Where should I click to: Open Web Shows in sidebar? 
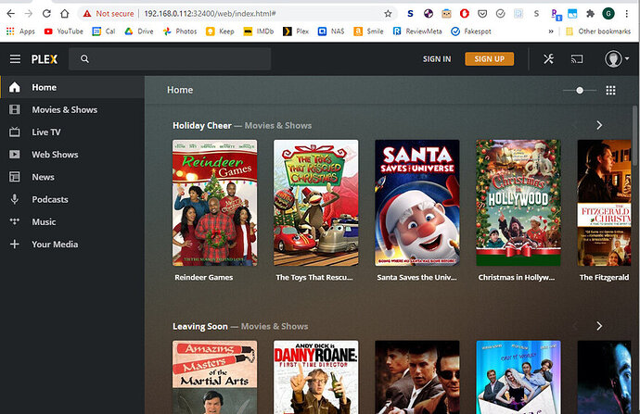click(72, 155)
